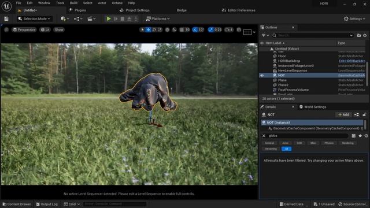370x208 pixels.
Task: Toggle world/local coordinate space globe icon
Action: tap(167, 29)
